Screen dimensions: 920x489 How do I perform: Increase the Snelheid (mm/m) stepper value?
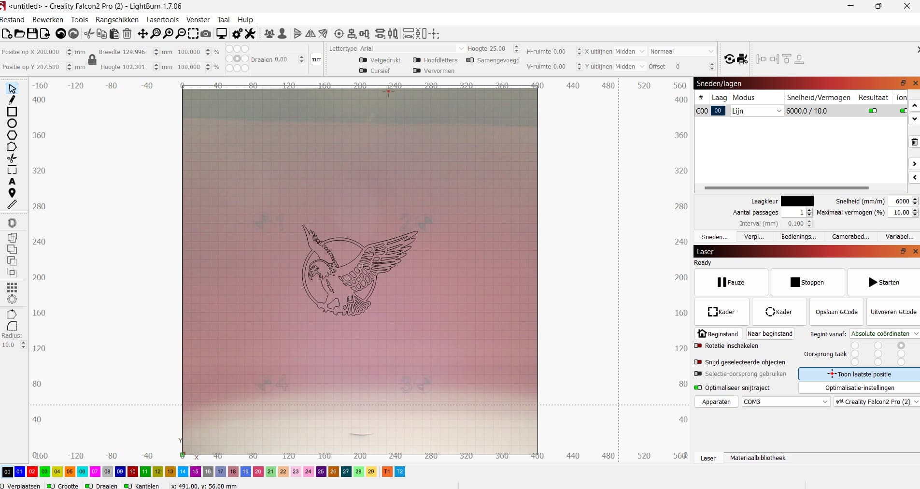coord(915,199)
